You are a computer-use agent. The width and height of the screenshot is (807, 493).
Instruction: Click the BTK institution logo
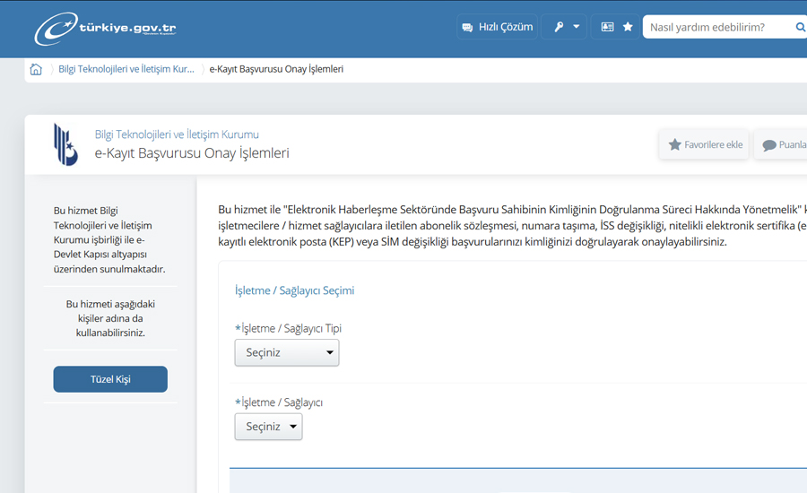tap(65, 144)
